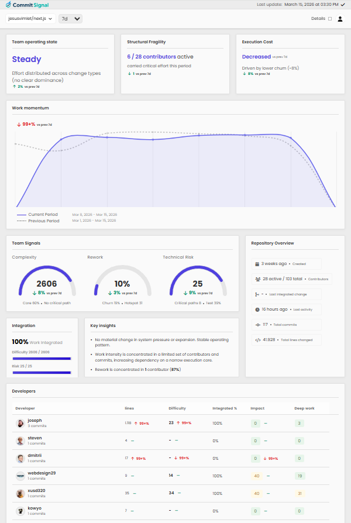
Task: Click the deep work badge 31 for xusd320
Action: [300, 493]
